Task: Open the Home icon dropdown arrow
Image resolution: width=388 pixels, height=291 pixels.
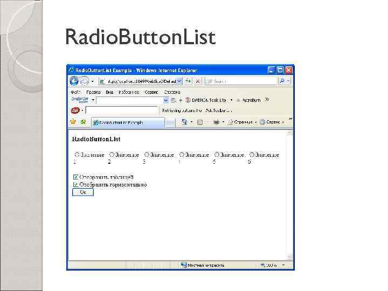Action: [x=191, y=122]
